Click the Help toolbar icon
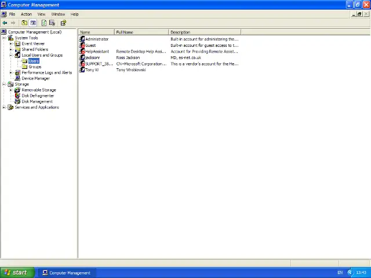Image resolution: width=371 pixels, height=278 pixels. tap(63, 23)
